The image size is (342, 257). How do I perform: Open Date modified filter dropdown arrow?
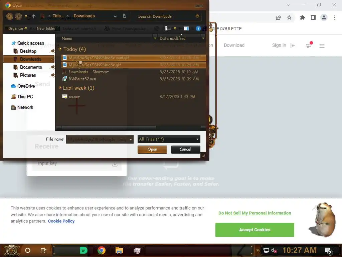pyautogui.click(x=203, y=38)
